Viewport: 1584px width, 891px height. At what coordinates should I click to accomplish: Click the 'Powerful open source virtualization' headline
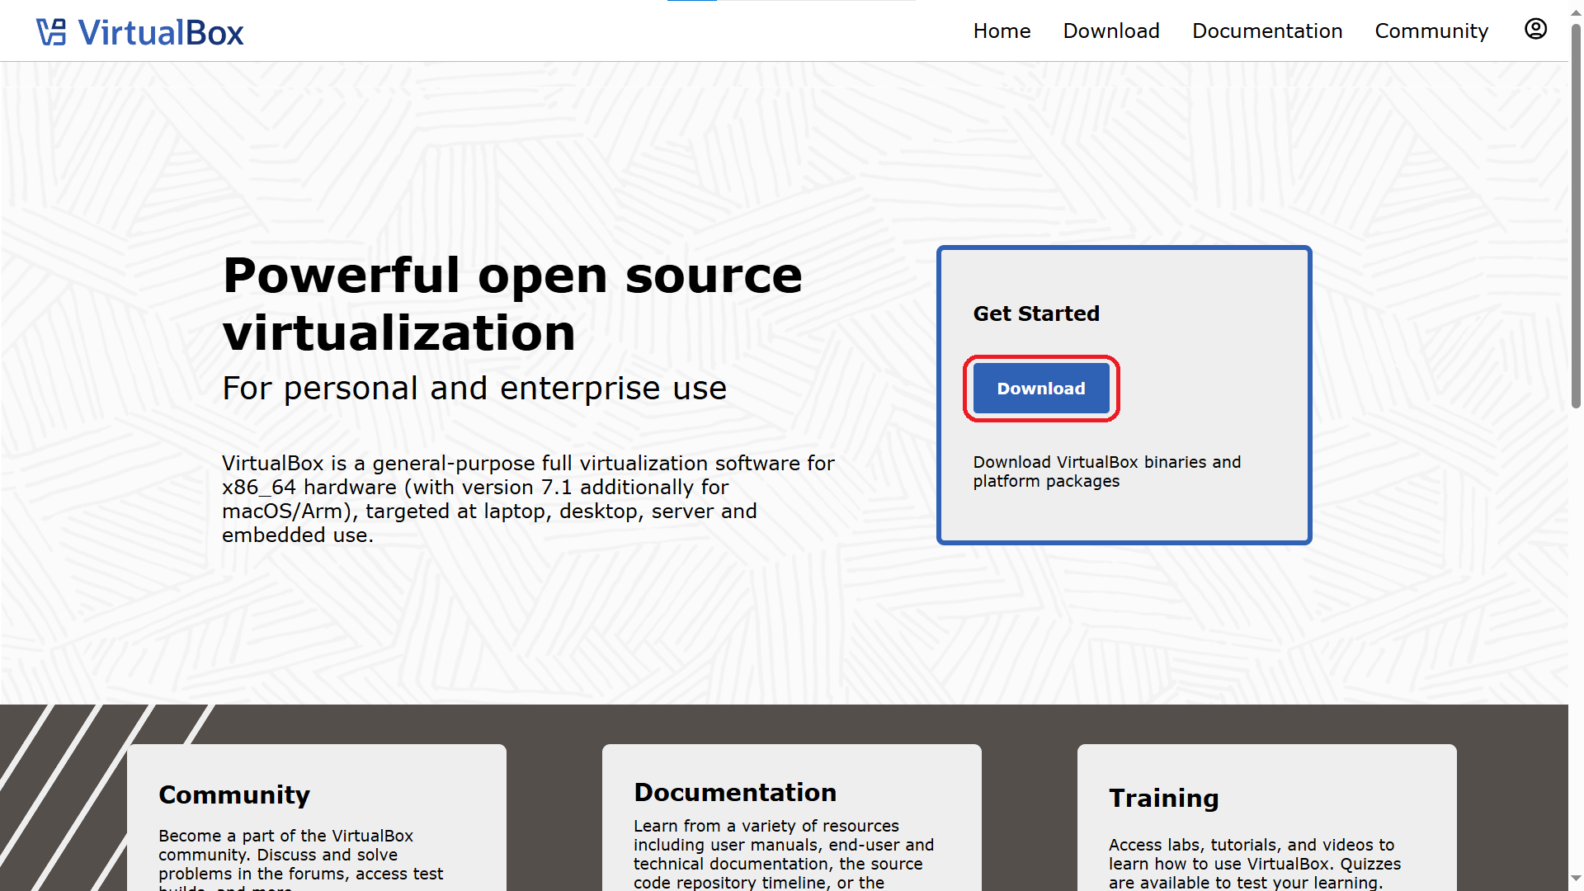511,304
